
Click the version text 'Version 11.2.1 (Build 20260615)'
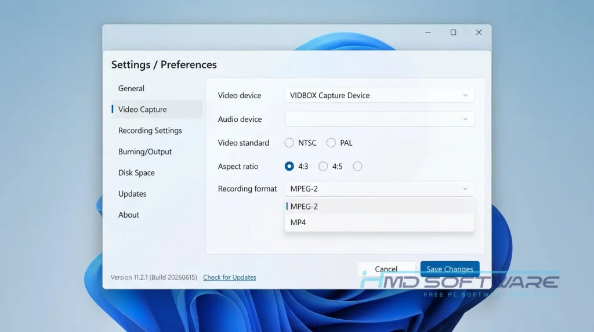pos(154,277)
